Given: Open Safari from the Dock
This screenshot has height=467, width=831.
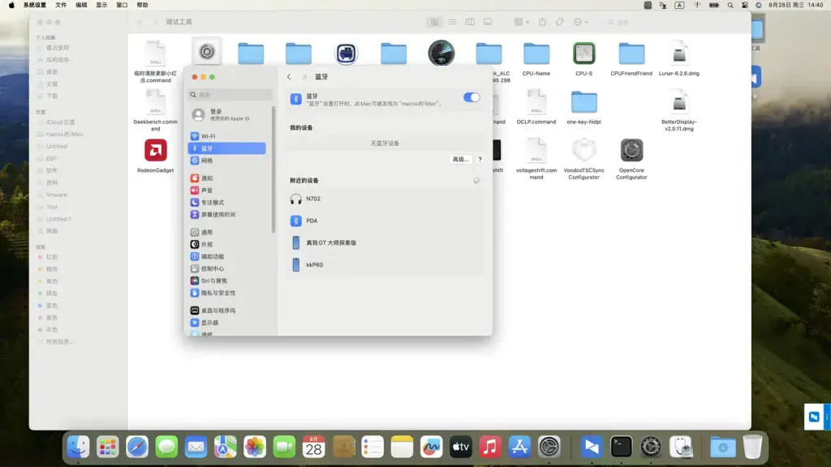Looking at the screenshot, I should coord(136,448).
